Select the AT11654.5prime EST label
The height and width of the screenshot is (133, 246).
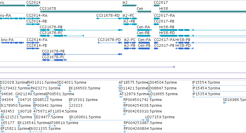pyautogui.click(x=62, y=111)
